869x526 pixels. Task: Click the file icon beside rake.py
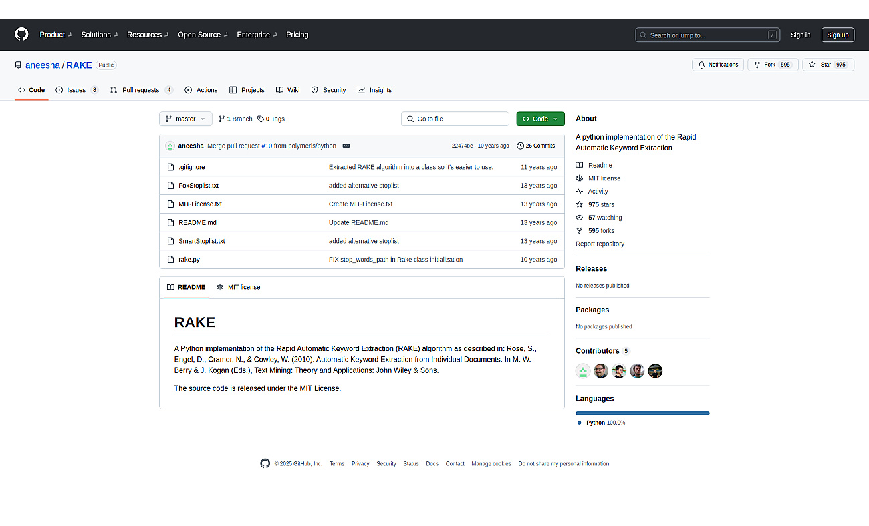(x=171, y=260)
